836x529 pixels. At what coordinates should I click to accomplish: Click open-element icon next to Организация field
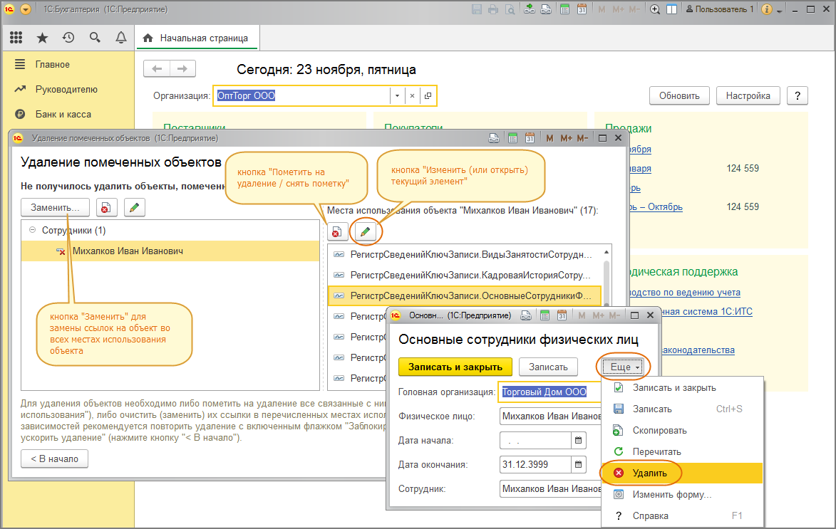pyautogui.click(x=428, y=96)
